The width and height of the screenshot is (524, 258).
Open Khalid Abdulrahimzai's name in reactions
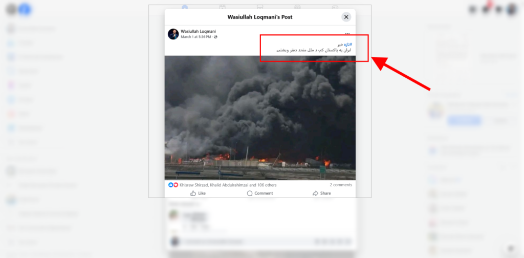(229, 185)
